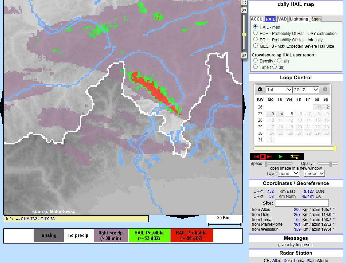Zoom in with the magnifier plus icon
The image size is (346, 263).
[244, 10]
